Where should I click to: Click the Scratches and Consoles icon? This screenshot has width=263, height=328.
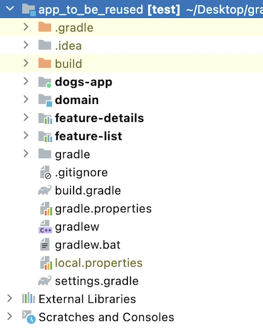pos(29,317)
